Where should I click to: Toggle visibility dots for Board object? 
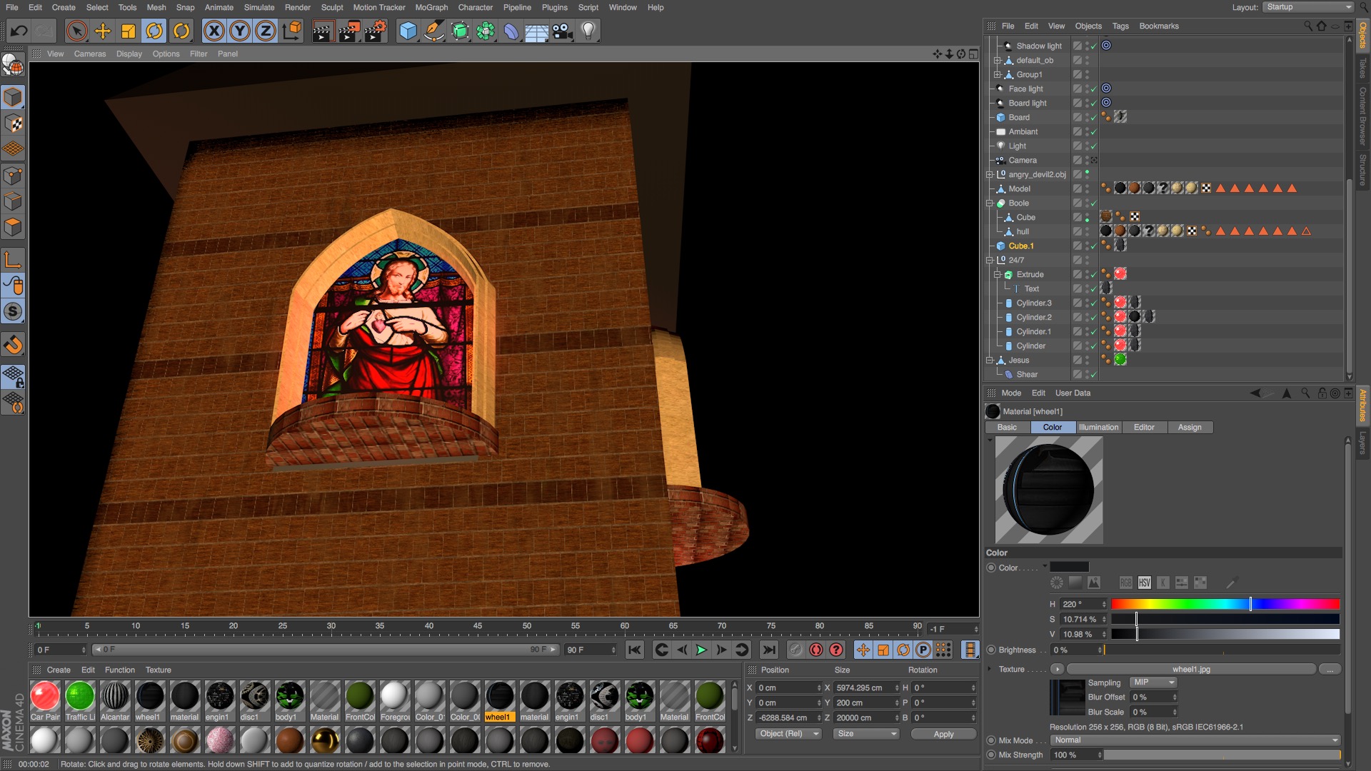(1088, 117)
